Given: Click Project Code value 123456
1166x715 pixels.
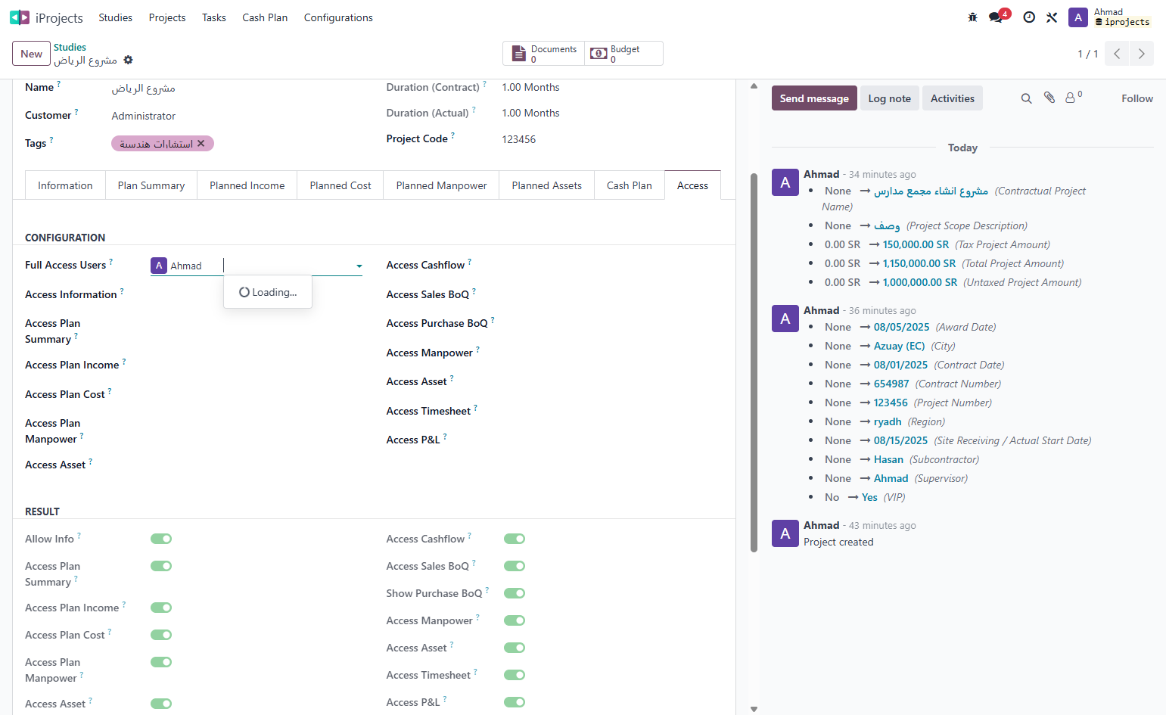Looking at the screenshot, I should coord(519,139).
